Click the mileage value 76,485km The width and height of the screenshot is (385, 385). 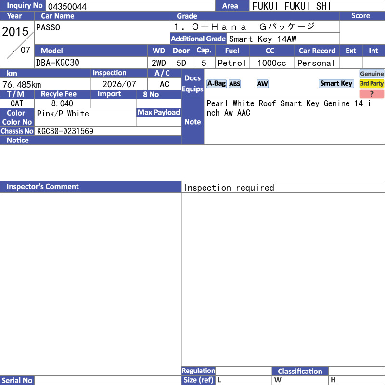22,85
